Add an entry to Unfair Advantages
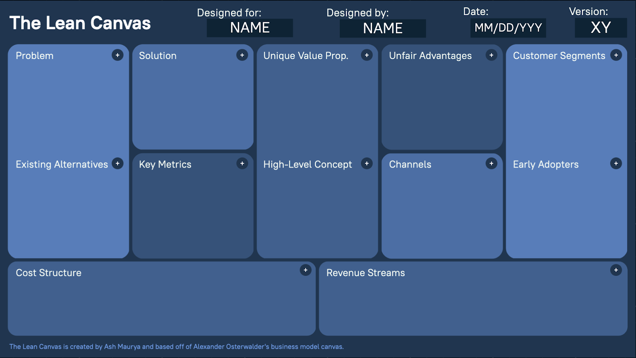The image size is (636, 358). [491, 55]
